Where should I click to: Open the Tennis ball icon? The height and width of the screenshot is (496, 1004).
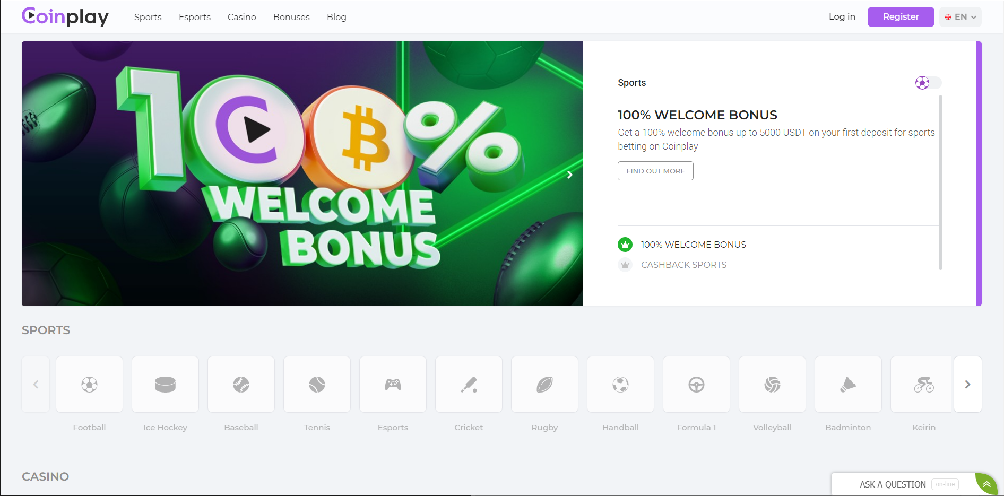coord(317,384)
